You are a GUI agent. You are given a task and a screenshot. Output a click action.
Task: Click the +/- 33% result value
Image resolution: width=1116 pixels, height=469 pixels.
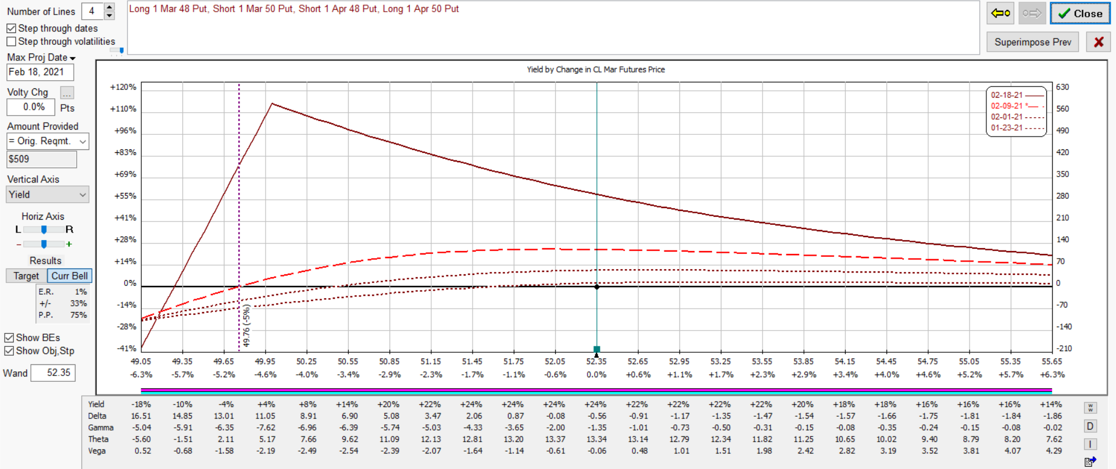[78, 303]
